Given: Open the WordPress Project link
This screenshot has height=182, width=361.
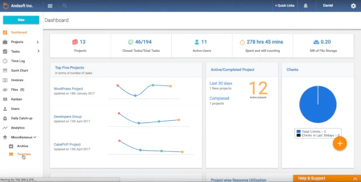Looking at the screenshot, I should tap(68, 89).
